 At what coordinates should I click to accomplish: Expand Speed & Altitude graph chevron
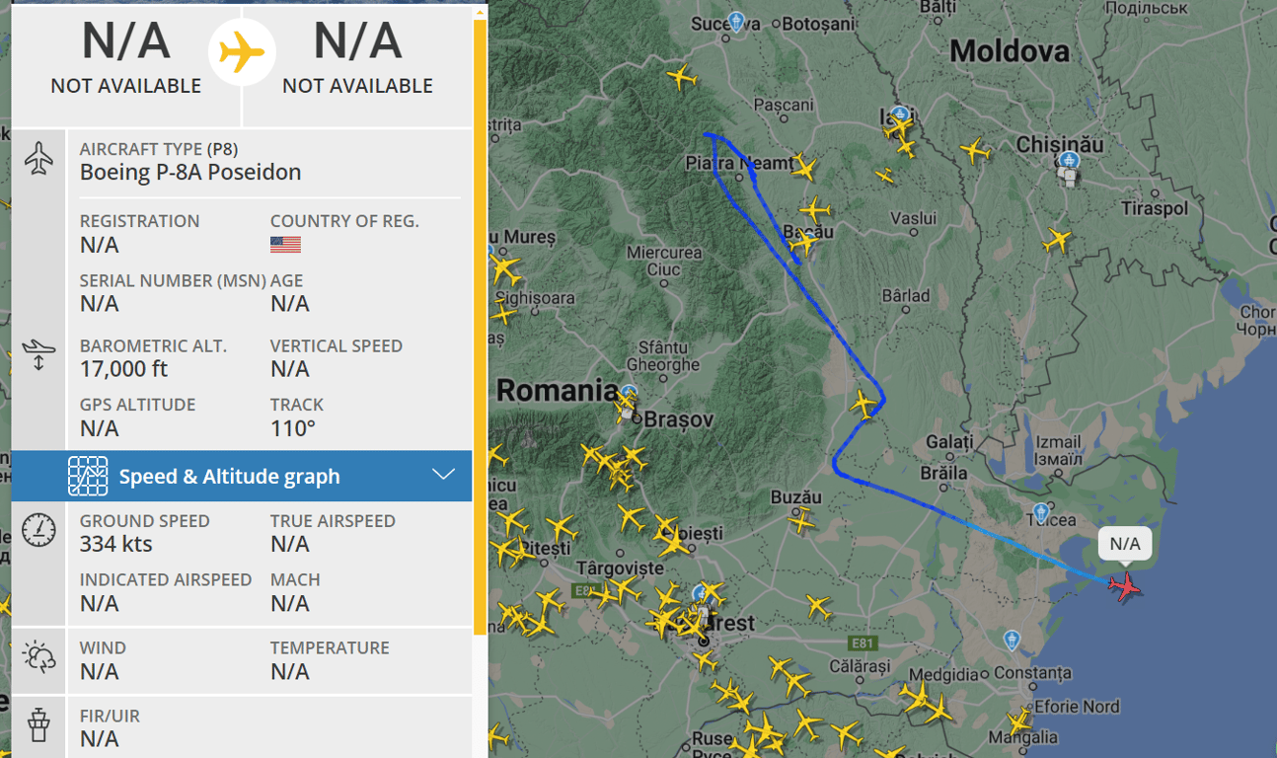pos(444,475)
